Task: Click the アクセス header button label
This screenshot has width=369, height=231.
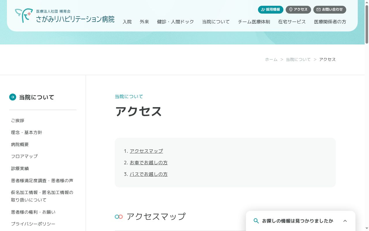Action: tap(301, 10)
